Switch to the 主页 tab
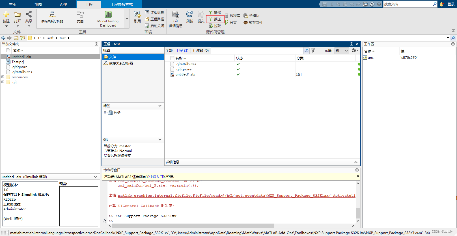Screen dimensions: 457x236 click(13, 5)
